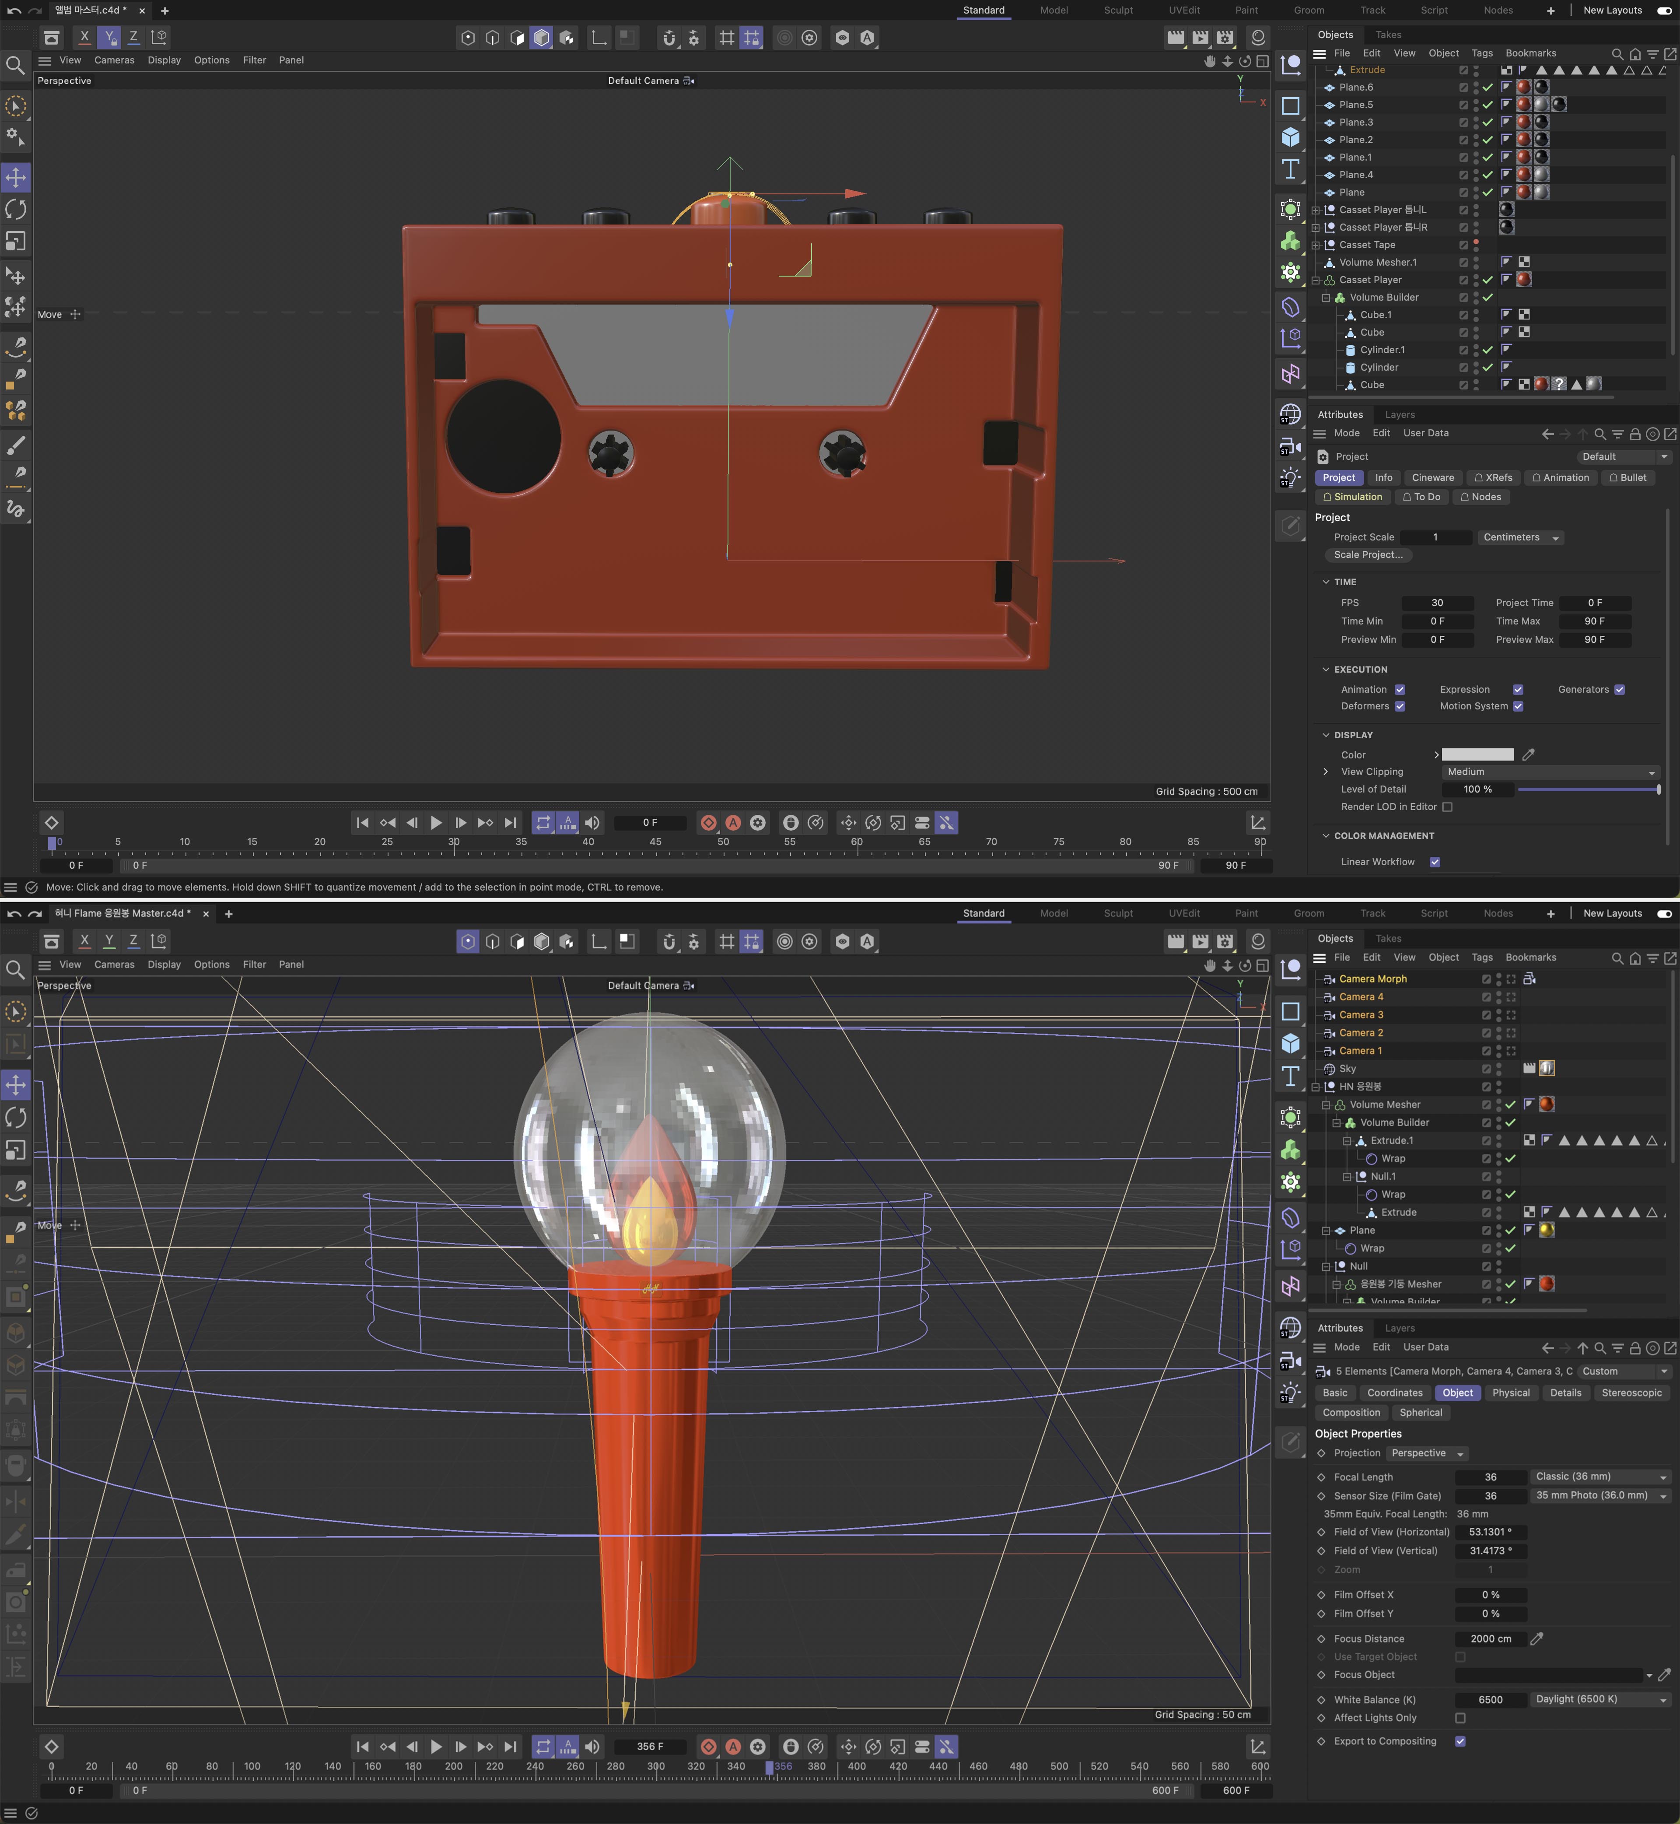Click the Render Settings icon in top toolbar
1680x1824 pixels.
(x=1225, y=37)
